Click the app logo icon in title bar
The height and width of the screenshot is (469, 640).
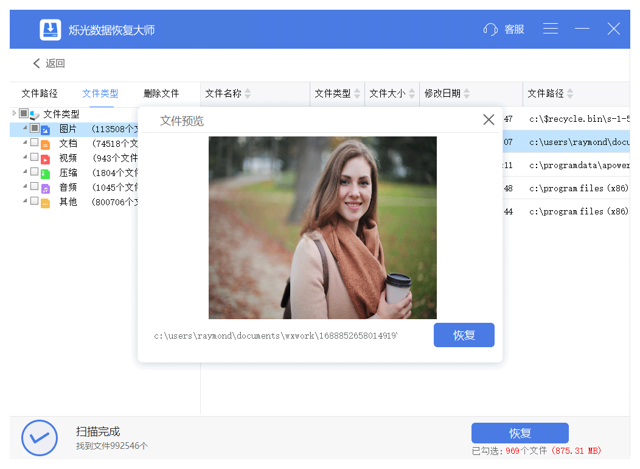pos(50,29)
